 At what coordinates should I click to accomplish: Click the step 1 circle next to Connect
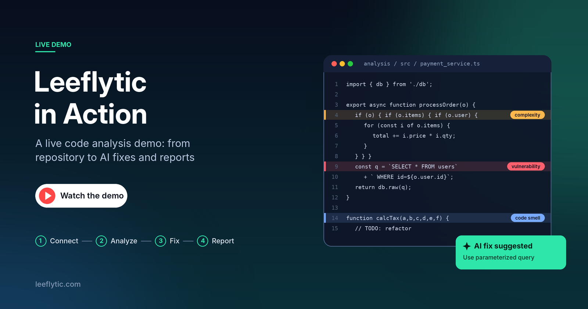41,241
